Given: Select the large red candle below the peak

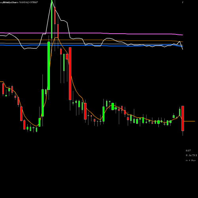Looking at the screenshot, I should pos(70,74).
